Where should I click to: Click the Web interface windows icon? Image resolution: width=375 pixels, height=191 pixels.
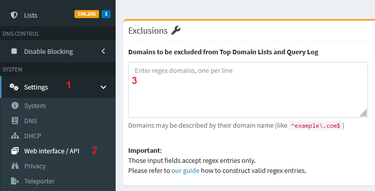click(x=15, y=151)
